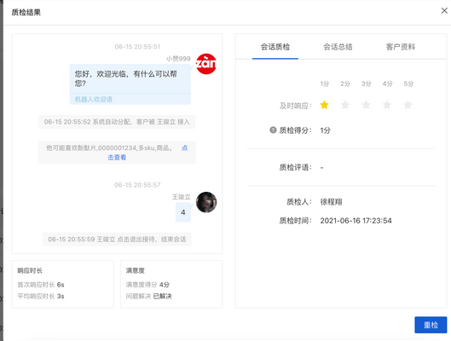Click the 平均响应时长 3s value
The height and width of the screenshot is (341, 451).
[61, 296]
